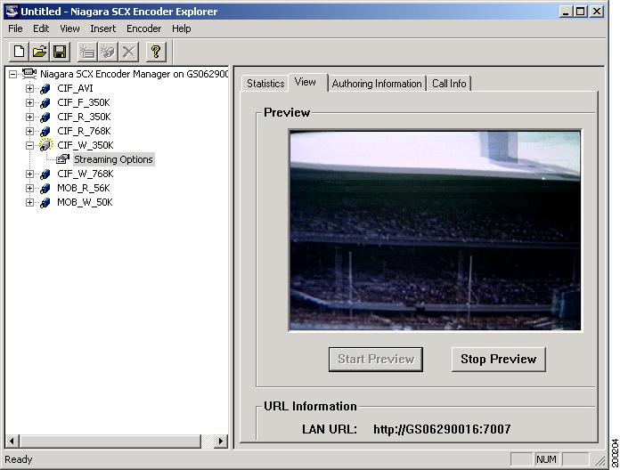
Task: Click the encoder icon beside CIF_AVI
Action: click(45, 88)
